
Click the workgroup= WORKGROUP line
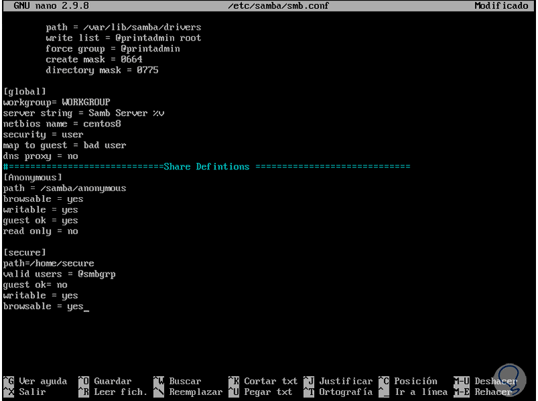pos(56,102)
